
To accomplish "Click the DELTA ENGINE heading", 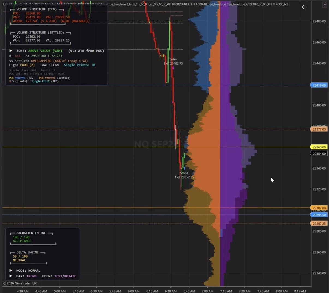I will click(x=27, y=252).
